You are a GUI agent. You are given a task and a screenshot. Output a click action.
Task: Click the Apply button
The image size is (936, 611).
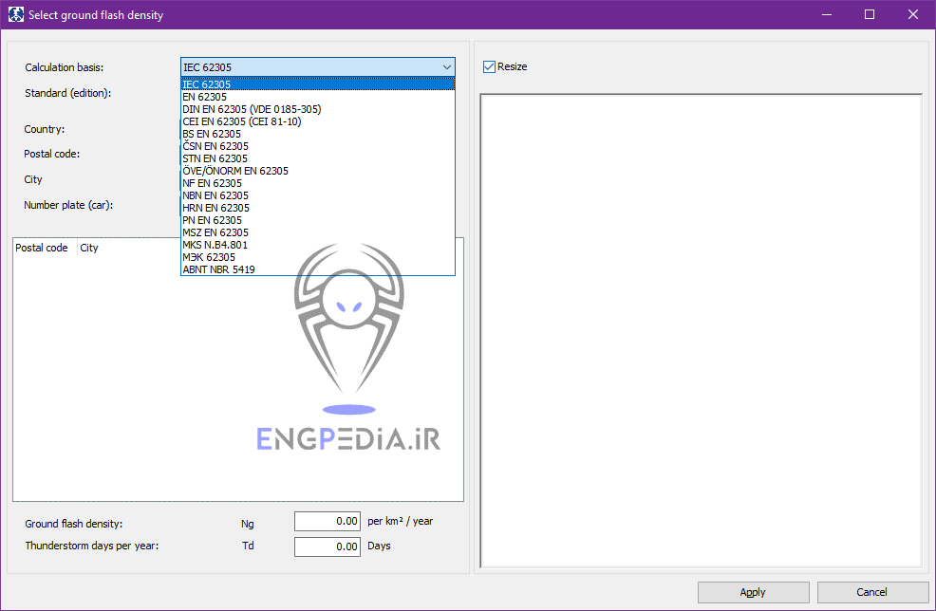pyautogui.click(x=754, y=592)
